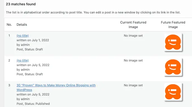Click the "Post, Status: Published" text

[33, 104]
